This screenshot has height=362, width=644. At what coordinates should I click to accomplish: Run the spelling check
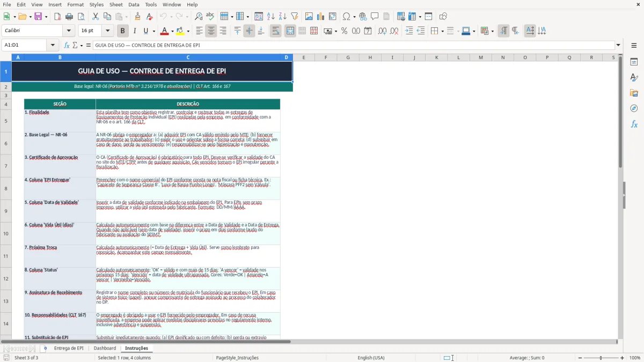[210, 17]
